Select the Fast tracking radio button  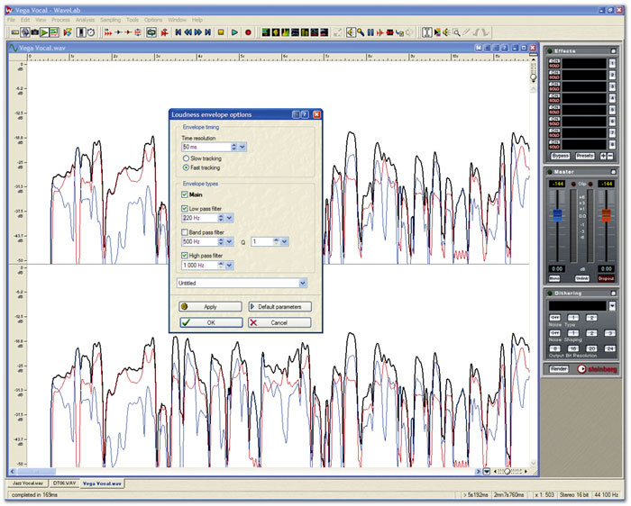pos(186,167)
